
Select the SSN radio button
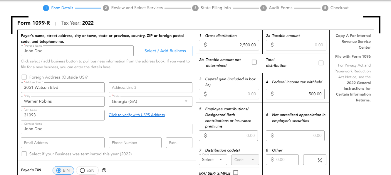(x=82, y=170)
